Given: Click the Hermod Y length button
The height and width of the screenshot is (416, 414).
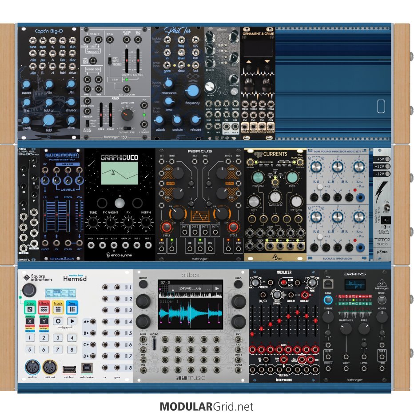Looking at the screenshot, I should coord(44,321).
